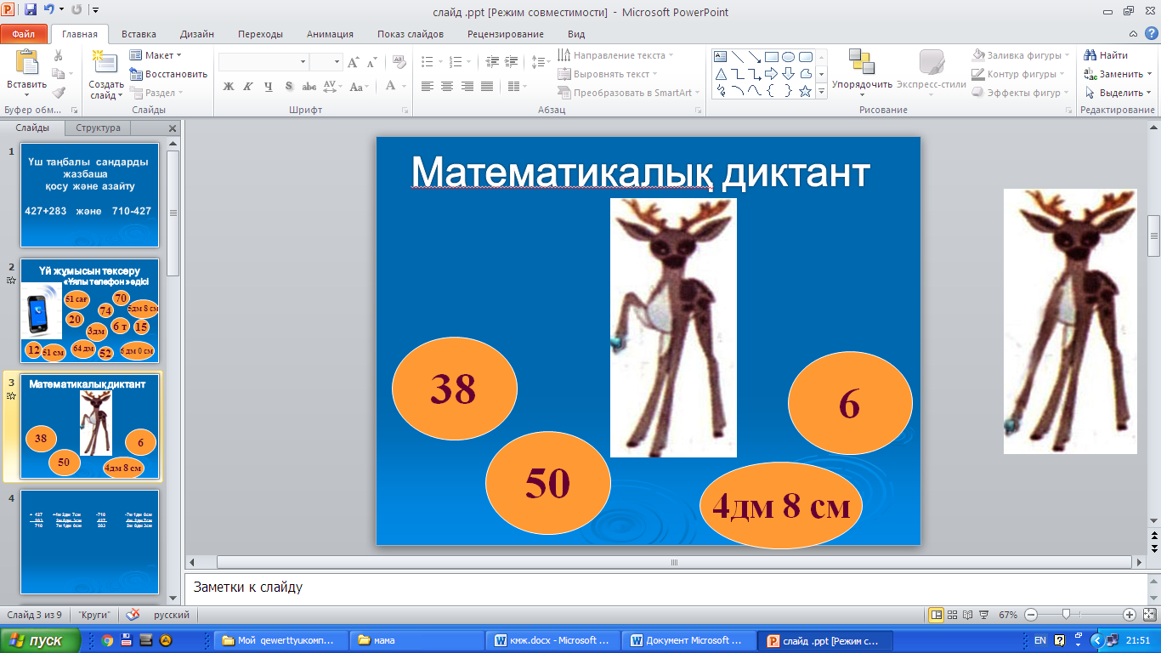Open the Анимация ribbon tab

[331, 34]
